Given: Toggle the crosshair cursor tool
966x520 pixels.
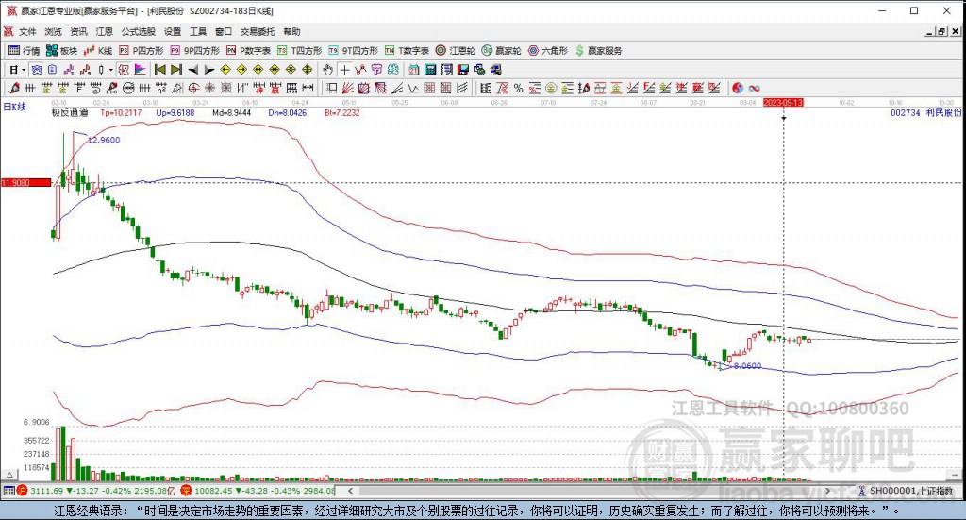Looking at the screenshot, I should 344,70.
